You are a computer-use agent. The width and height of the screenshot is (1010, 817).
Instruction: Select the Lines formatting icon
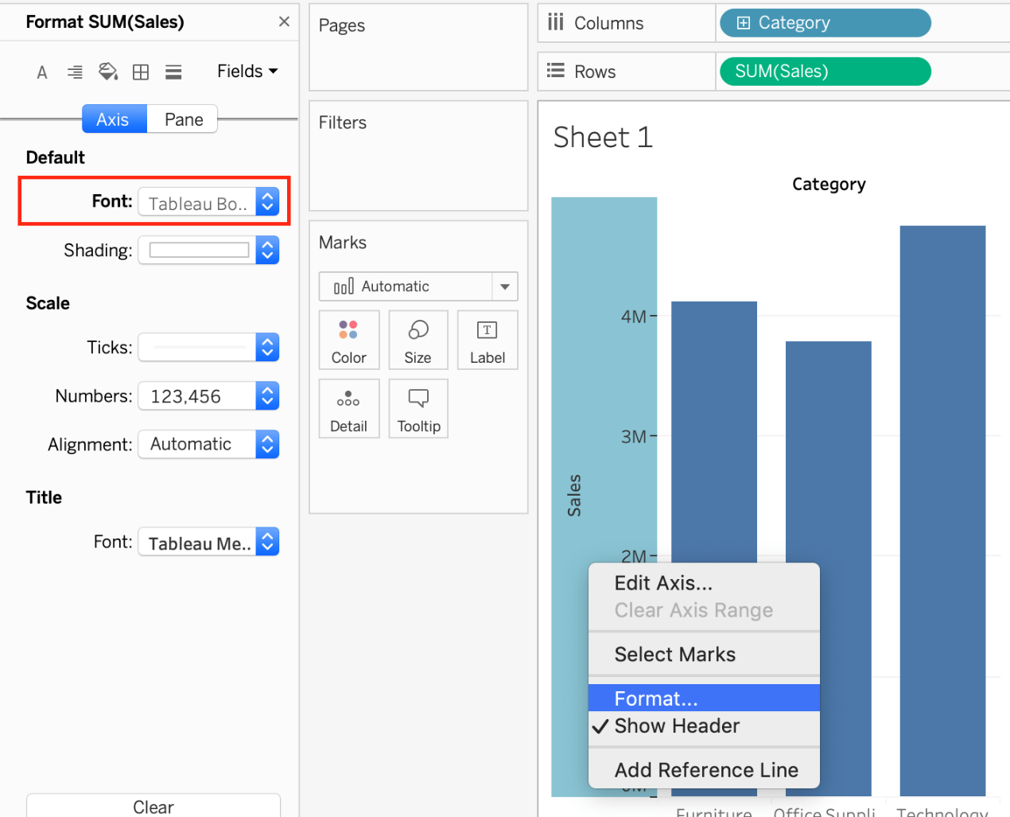pos(173,72)
